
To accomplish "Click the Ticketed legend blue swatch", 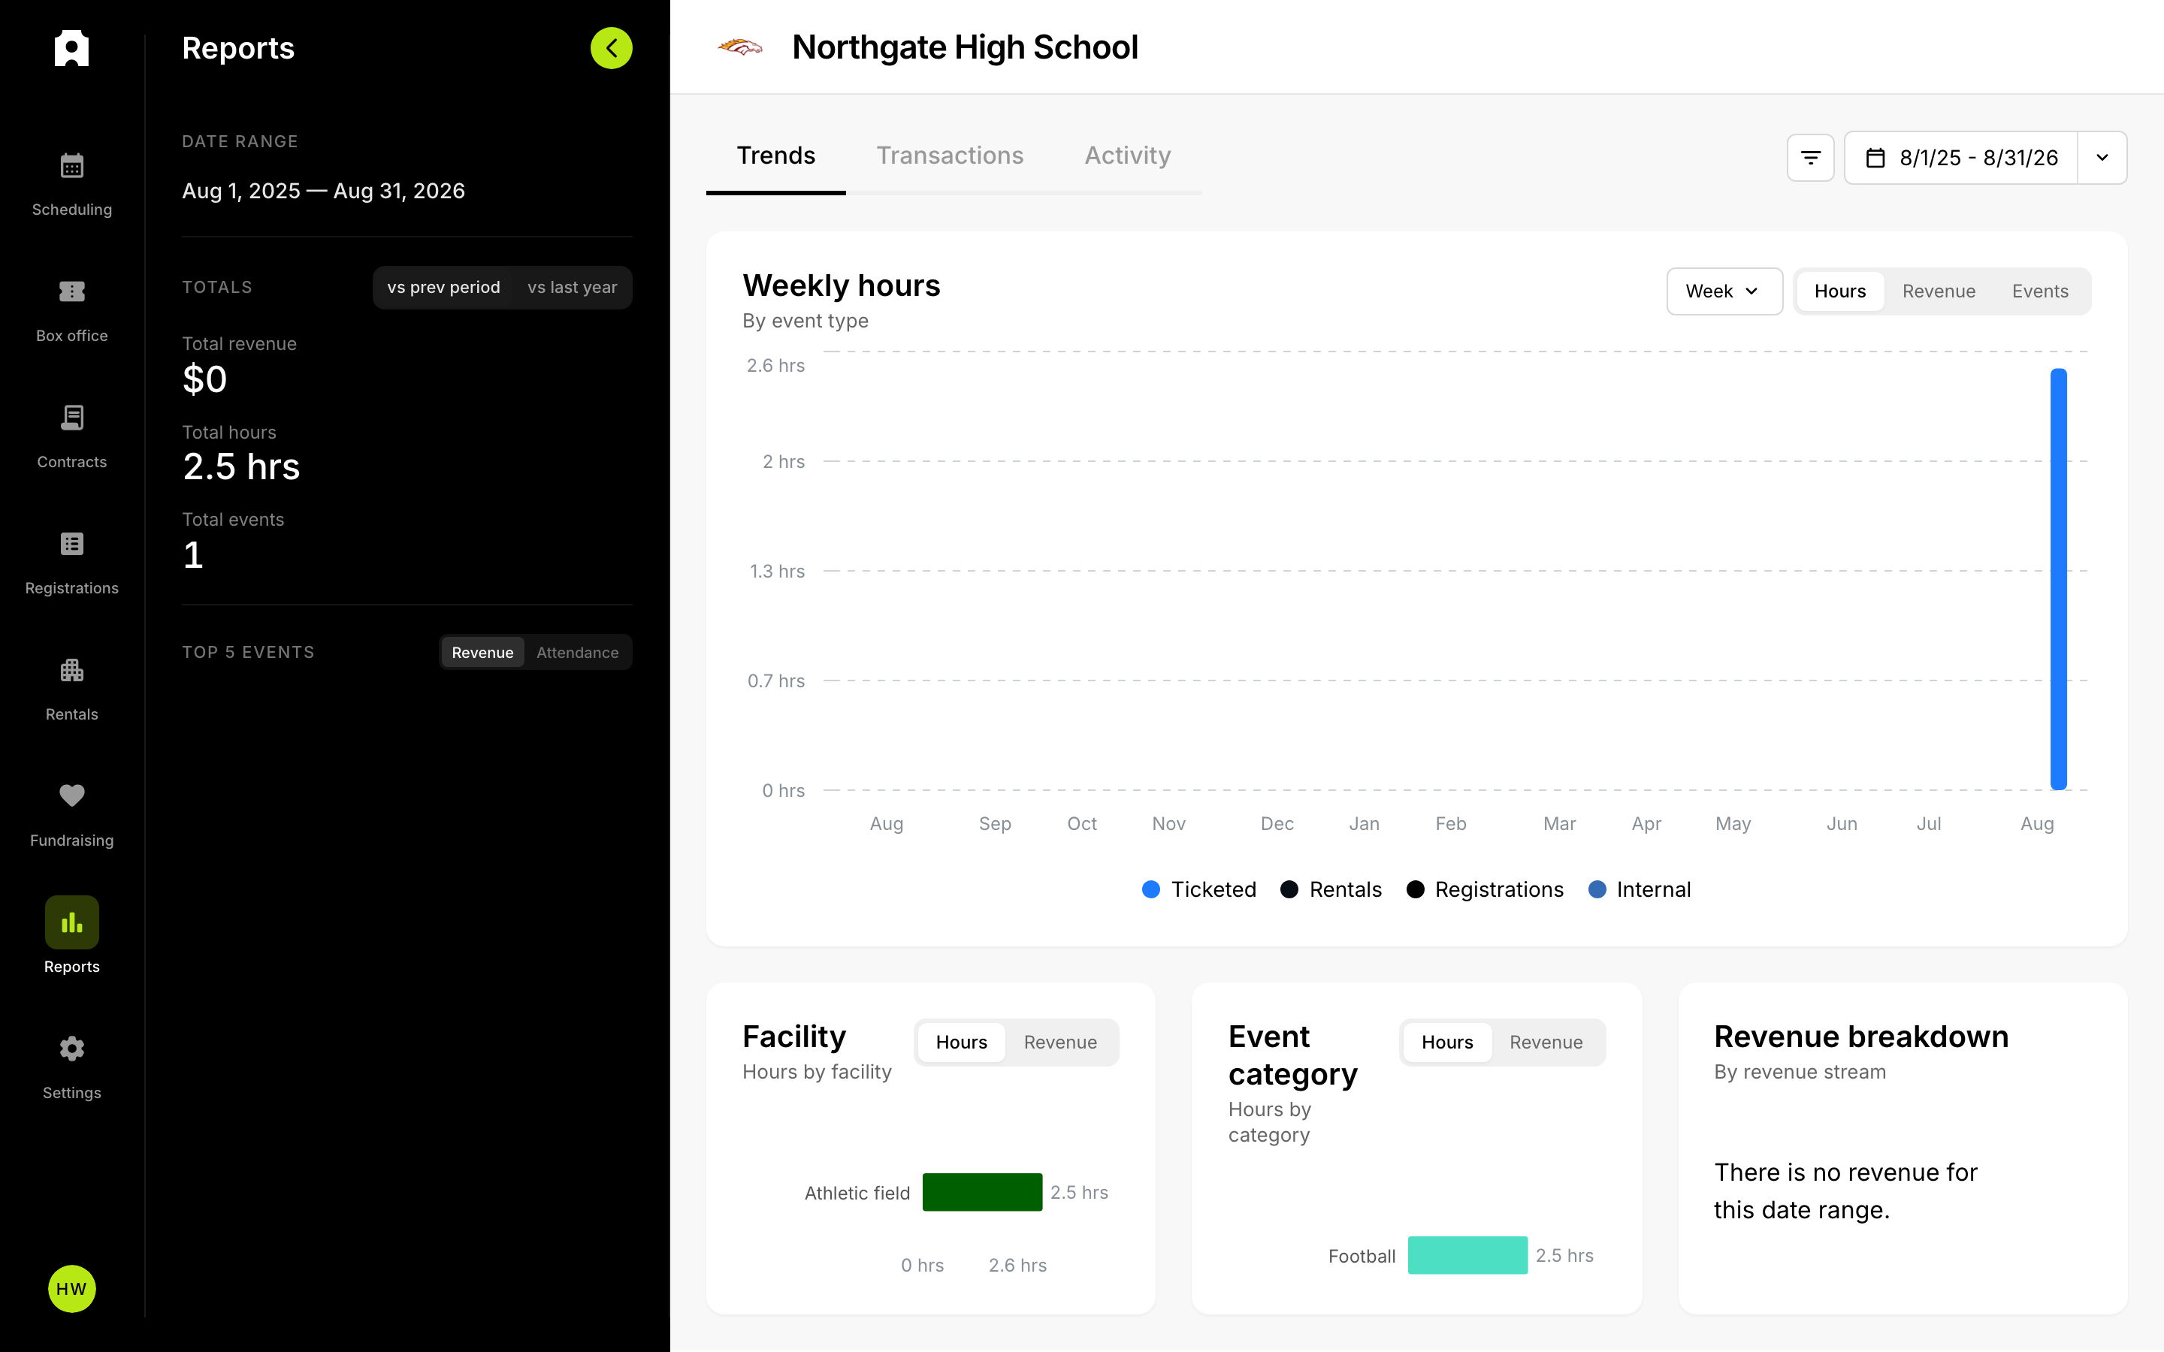I will pos(1151,890).
